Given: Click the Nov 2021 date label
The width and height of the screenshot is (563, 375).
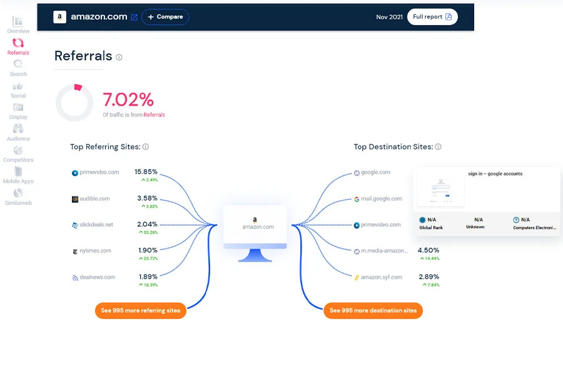Looking at the screenshot, I should (x=389, y=17).
